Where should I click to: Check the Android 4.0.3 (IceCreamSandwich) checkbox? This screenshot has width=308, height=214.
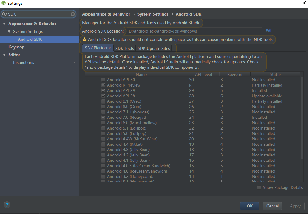[x=103, y=166]
